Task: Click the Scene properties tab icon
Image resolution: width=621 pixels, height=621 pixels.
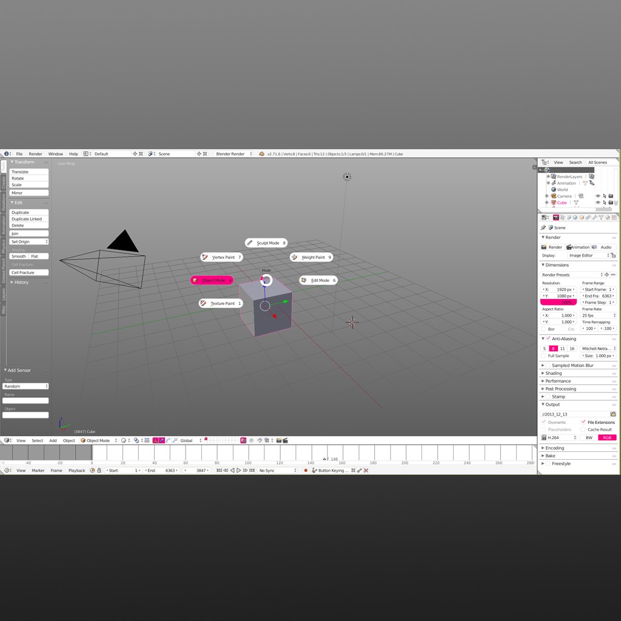Action: pyautogui.click(x=568, y=217)
